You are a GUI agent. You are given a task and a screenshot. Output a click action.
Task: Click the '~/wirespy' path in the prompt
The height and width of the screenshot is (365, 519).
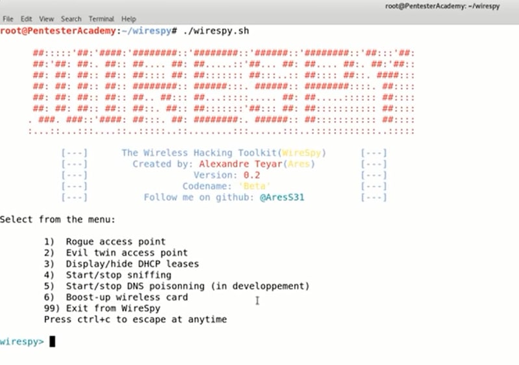point(147,31)
